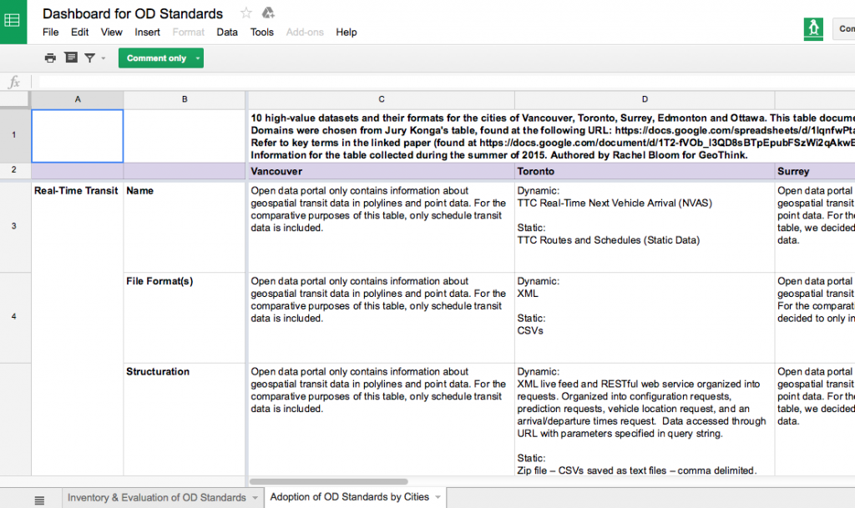
Task: Click Vancouver's Structuration row cell
Action: tap(381, 420)
